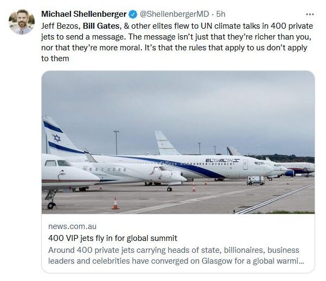Open the @ShellenbergerMD handle
This screenshot has height=281, width=326.
tap(174, 14)
